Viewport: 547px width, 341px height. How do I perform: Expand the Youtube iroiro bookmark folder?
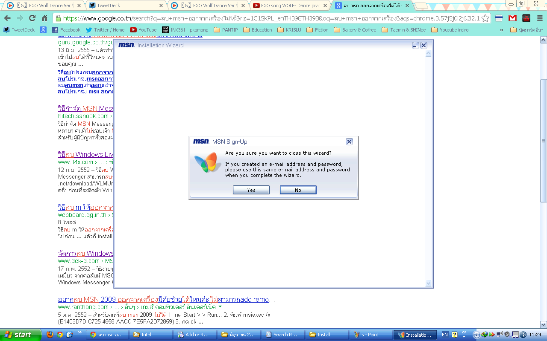pyautogui.click(x=450, y=30)
